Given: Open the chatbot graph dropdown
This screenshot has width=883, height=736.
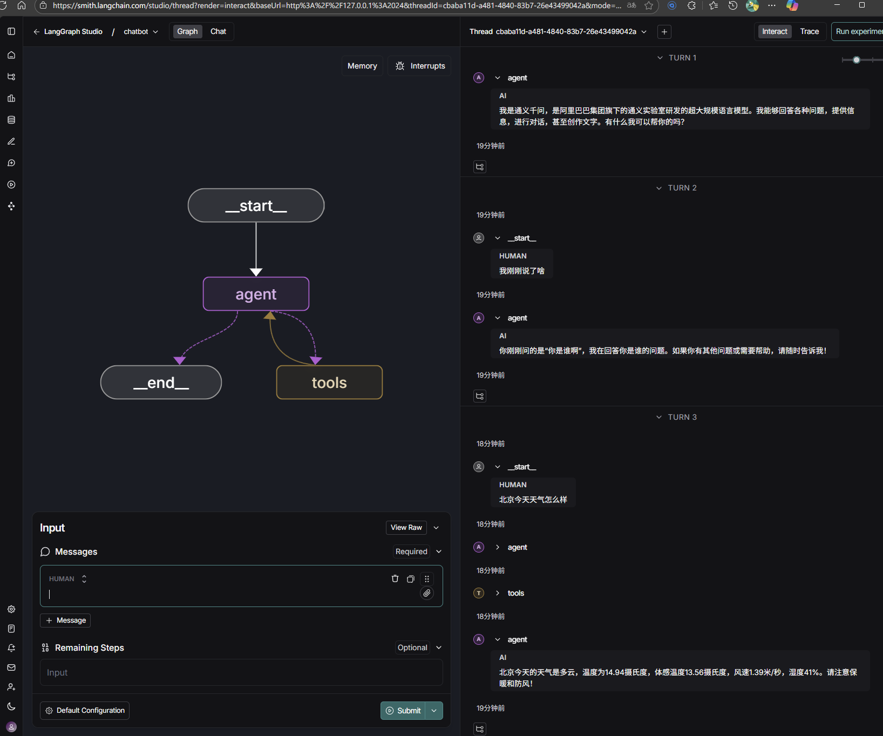Looking at the screenshot, I should click(141, 32).
